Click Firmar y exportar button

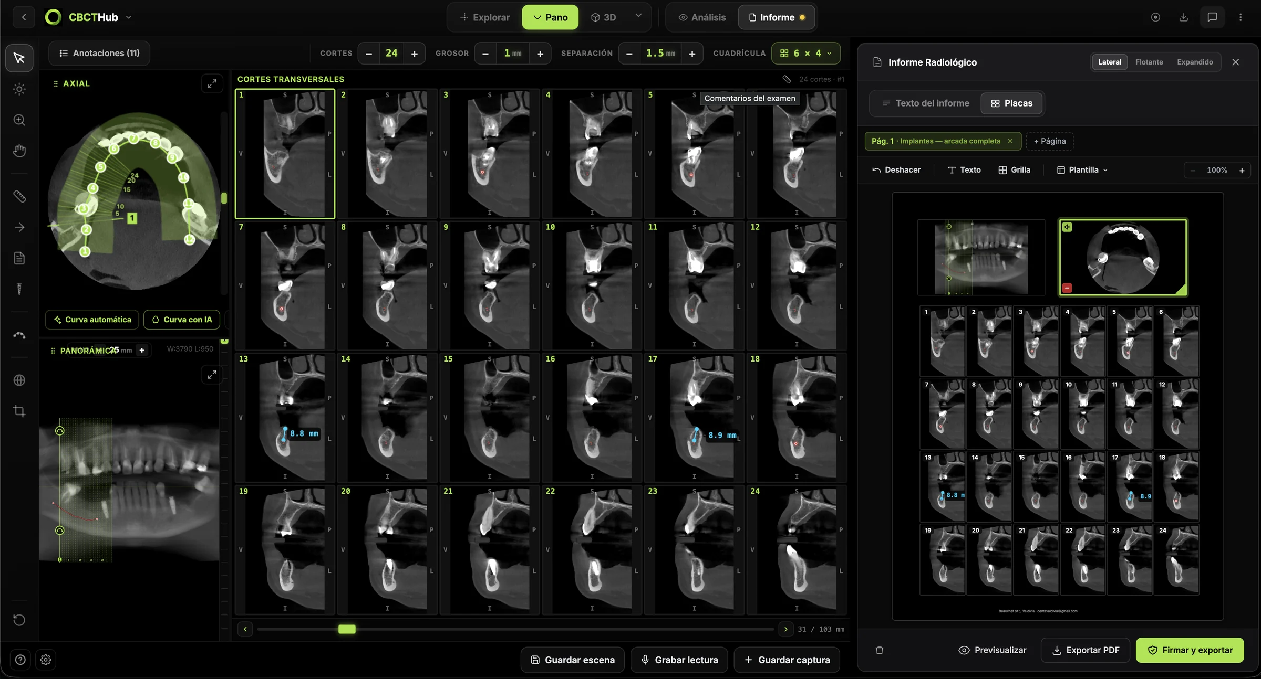1190,650
